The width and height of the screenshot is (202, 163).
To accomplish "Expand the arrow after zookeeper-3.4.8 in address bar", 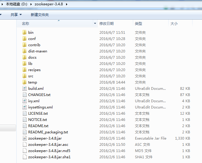I will 67,4.
